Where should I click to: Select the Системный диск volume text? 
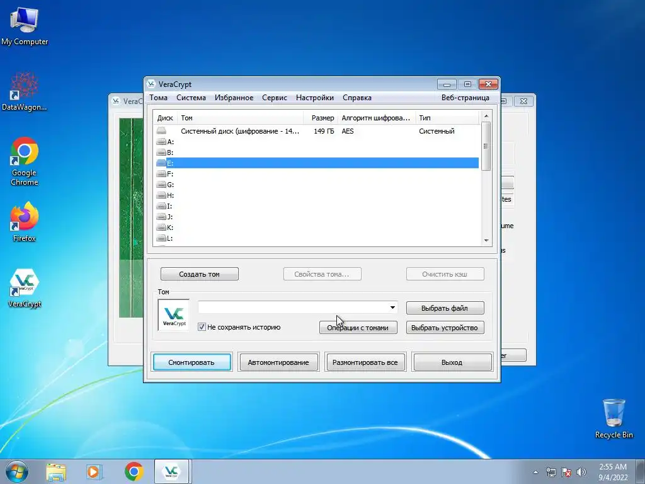click(x=240, y=131)
